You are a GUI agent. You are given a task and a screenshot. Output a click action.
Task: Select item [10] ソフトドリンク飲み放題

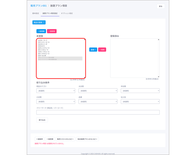pyautogui.click(x=60, y=57)
